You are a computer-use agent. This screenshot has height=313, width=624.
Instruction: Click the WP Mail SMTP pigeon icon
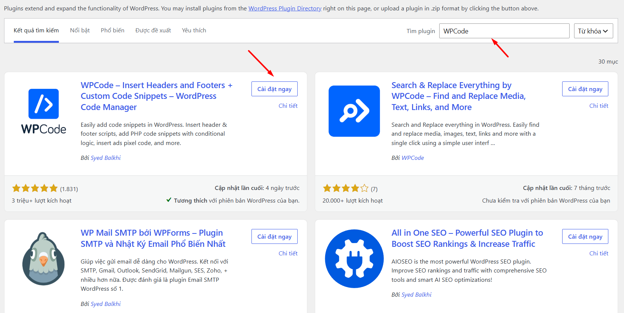tap(44, 259)
